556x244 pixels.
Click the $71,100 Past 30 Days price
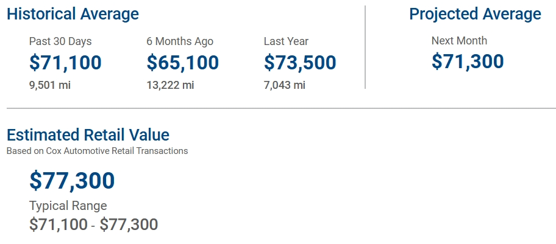click(65, 63)
